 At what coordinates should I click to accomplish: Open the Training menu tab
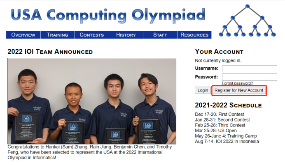[57, 35]
